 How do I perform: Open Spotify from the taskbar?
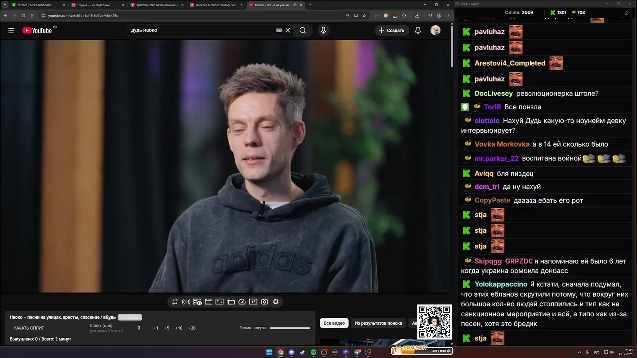click(313, 352)
